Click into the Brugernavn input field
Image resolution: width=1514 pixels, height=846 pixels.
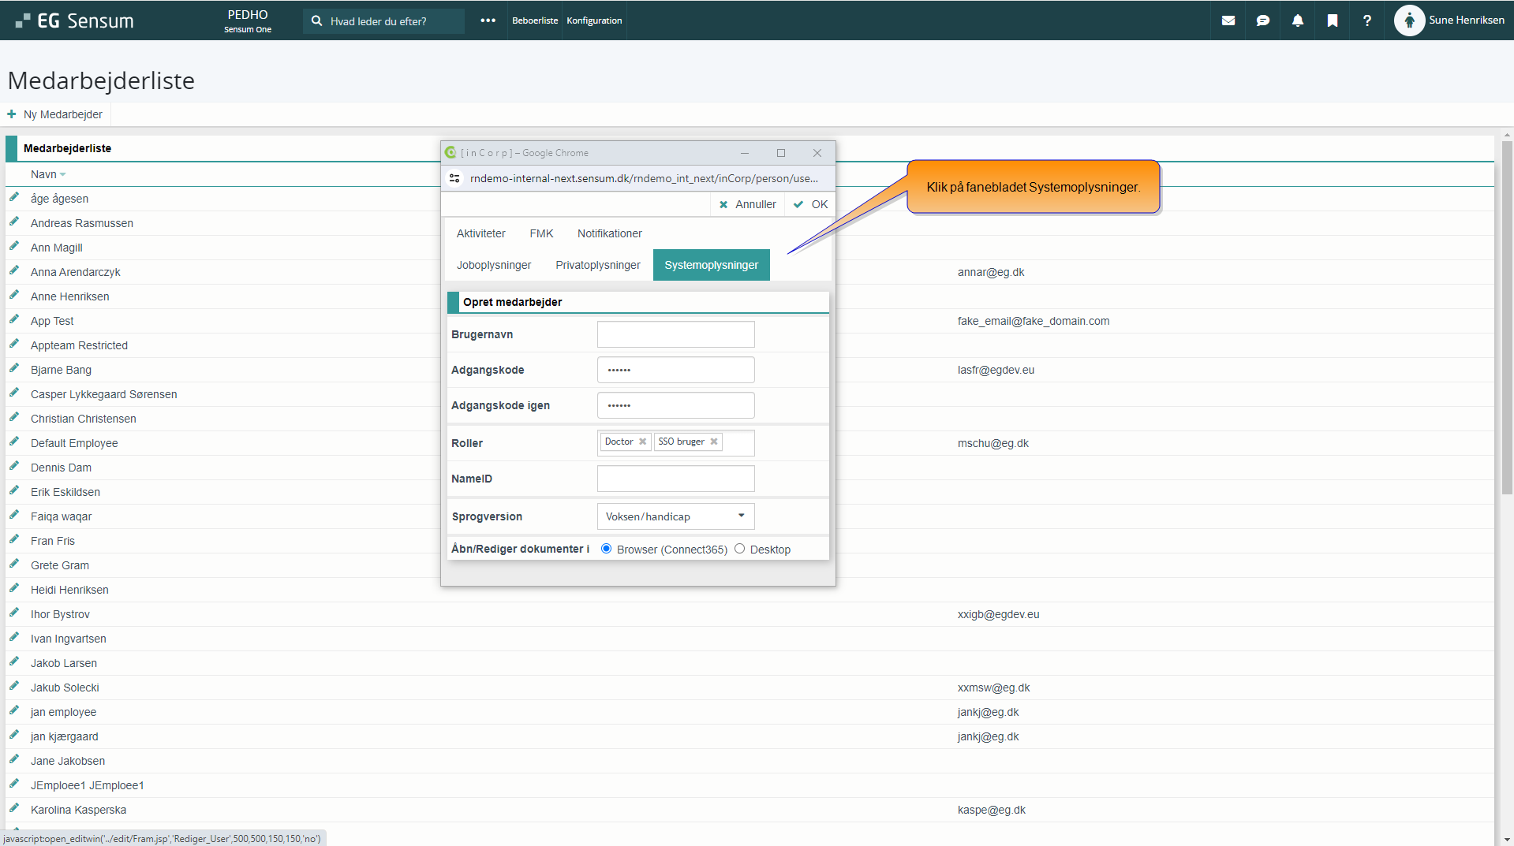coord(675,334)
